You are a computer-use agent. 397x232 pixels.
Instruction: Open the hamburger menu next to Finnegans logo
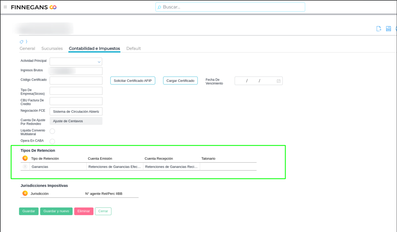[x=5, y=7]
